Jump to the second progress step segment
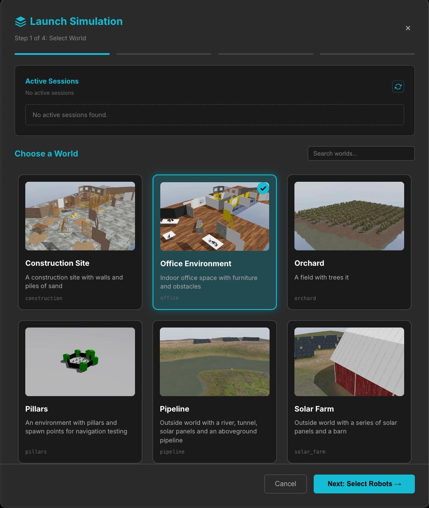Screen dimensions: 429x508 [x=164, y=54]
